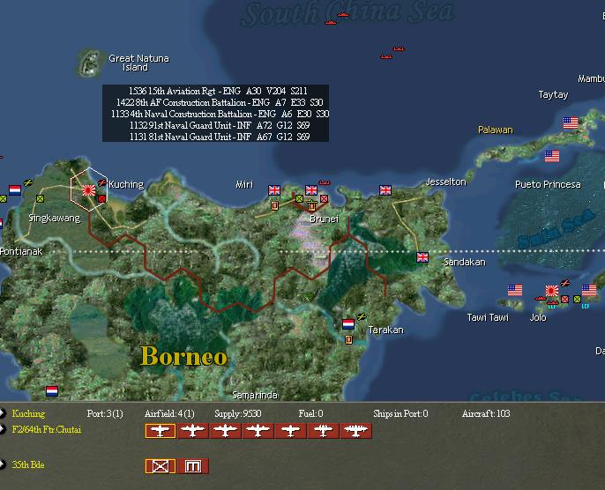Click the US flag above Pueto Princesa

tap(552, 156)
